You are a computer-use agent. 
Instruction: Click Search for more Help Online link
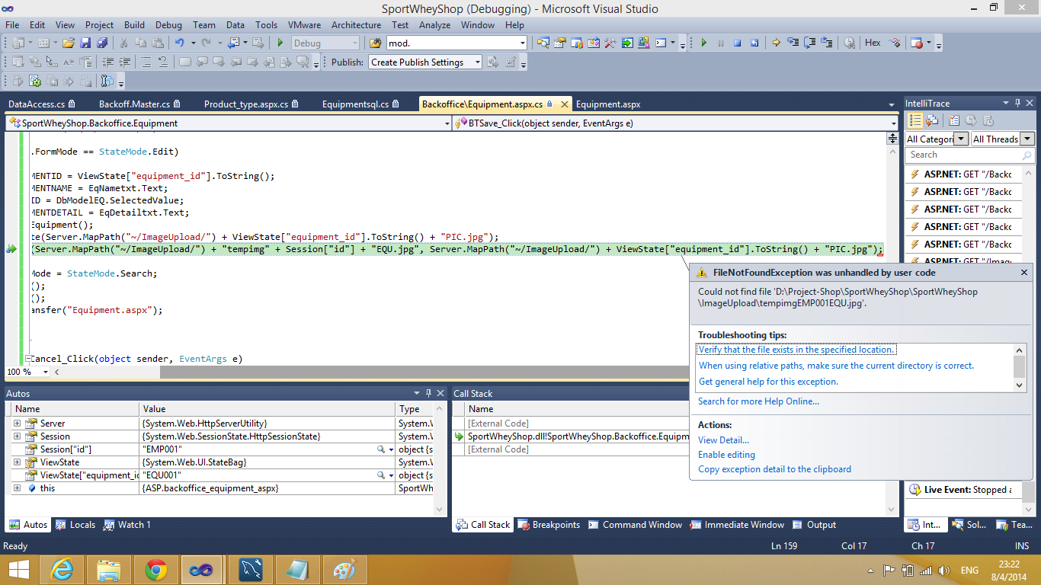758,401
